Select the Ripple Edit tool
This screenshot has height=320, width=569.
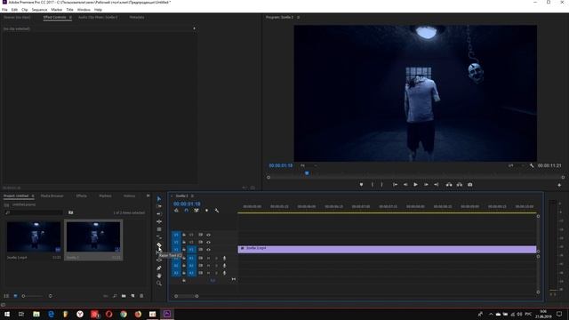(159, 213)
